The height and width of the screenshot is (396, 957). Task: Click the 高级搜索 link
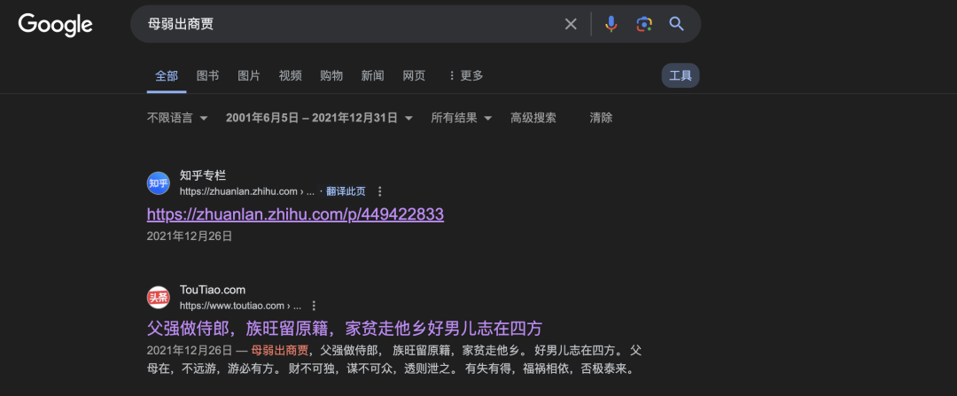533,118
